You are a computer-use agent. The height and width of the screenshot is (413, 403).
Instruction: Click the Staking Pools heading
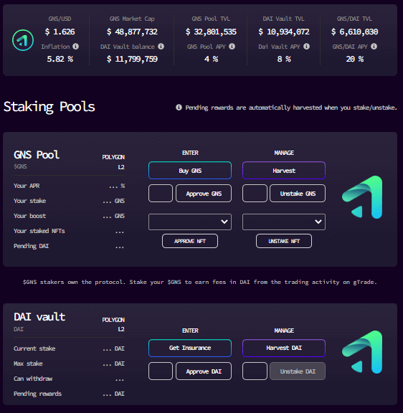49,107
